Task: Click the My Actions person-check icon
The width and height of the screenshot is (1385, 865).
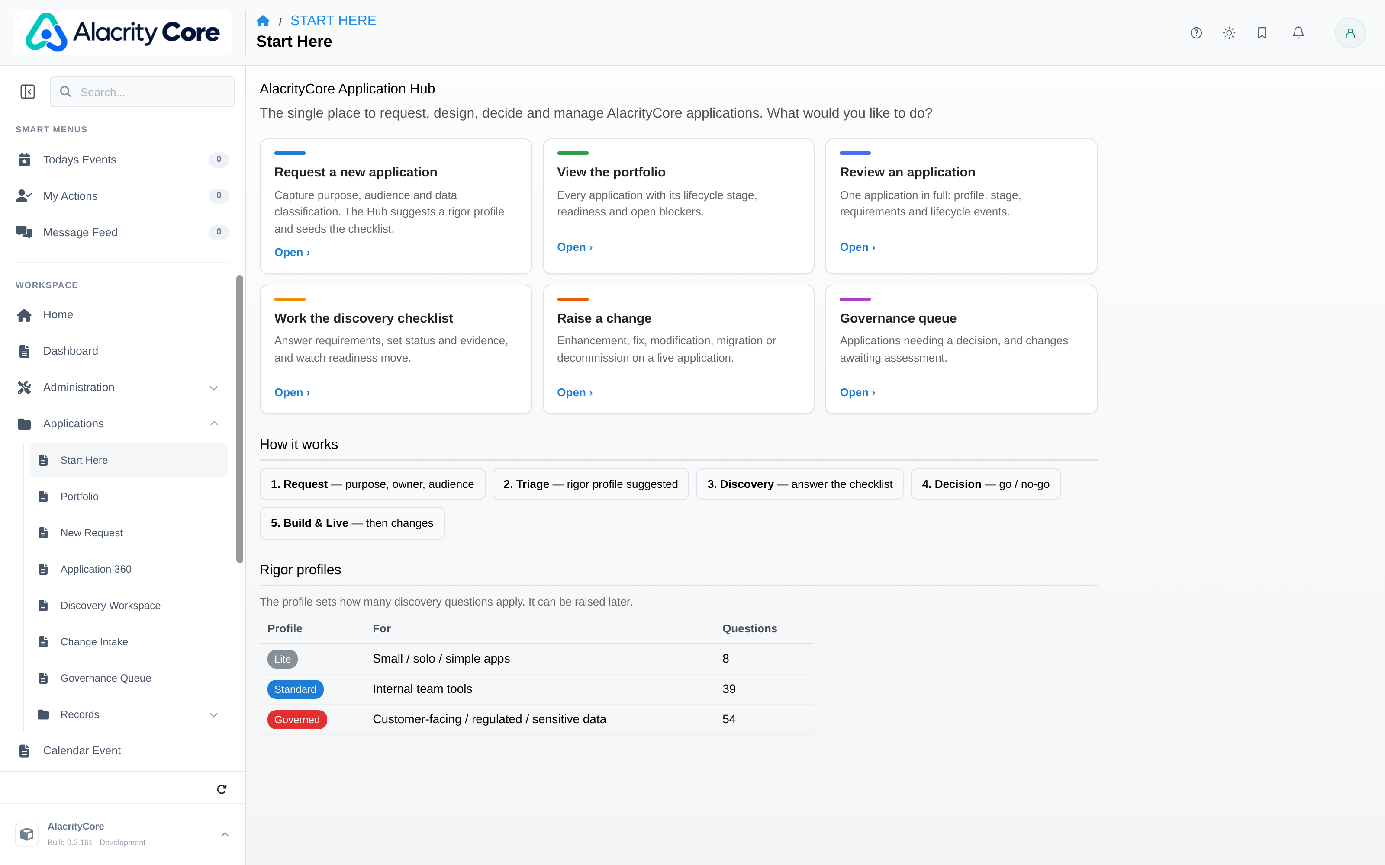Action: click(24, 196)
